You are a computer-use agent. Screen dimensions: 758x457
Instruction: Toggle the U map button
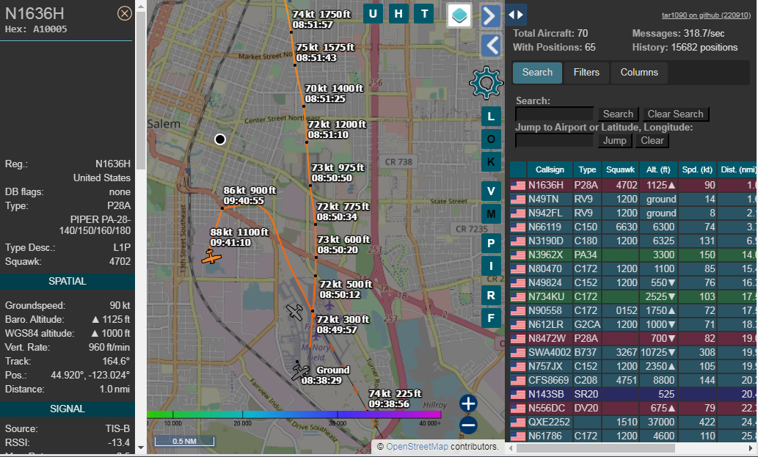coord(373,13)
